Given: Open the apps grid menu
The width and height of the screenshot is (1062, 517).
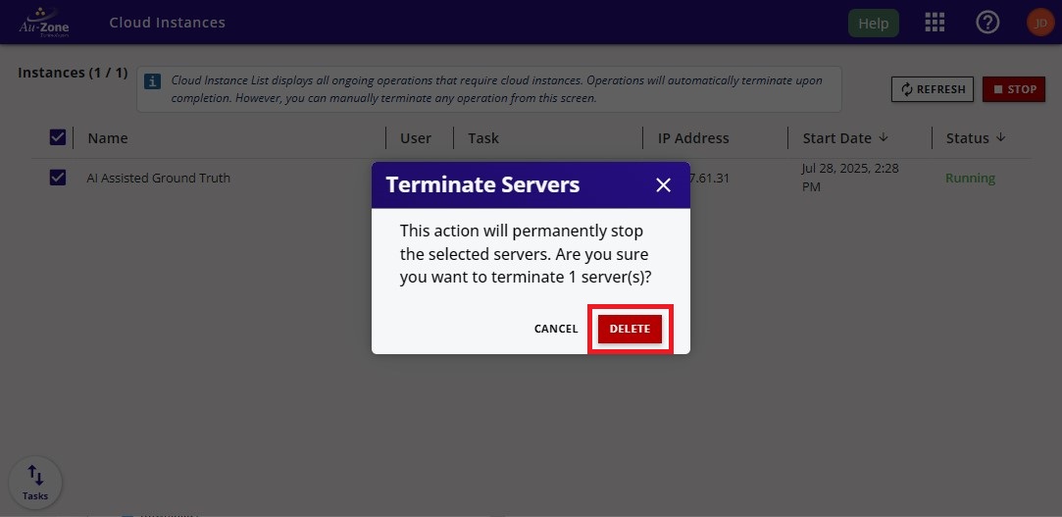Looking at the screenshot, I should coord(935,23).
